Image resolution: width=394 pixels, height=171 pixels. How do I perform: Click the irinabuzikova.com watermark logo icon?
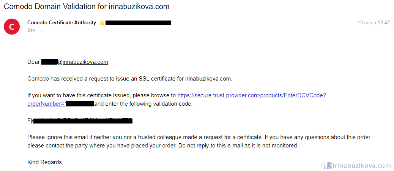[326, 165]
